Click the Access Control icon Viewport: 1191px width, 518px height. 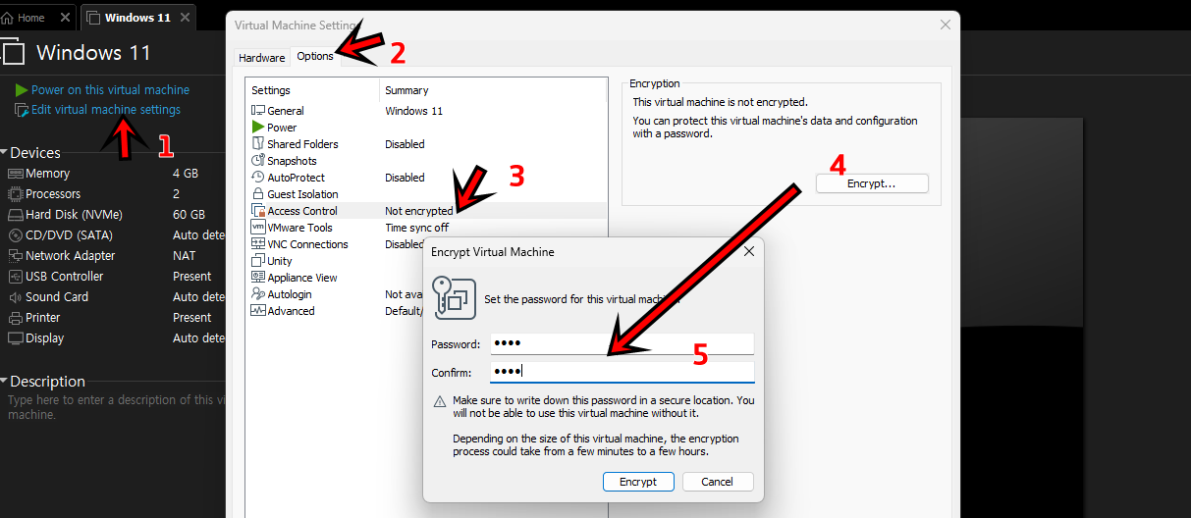[258, 211]
